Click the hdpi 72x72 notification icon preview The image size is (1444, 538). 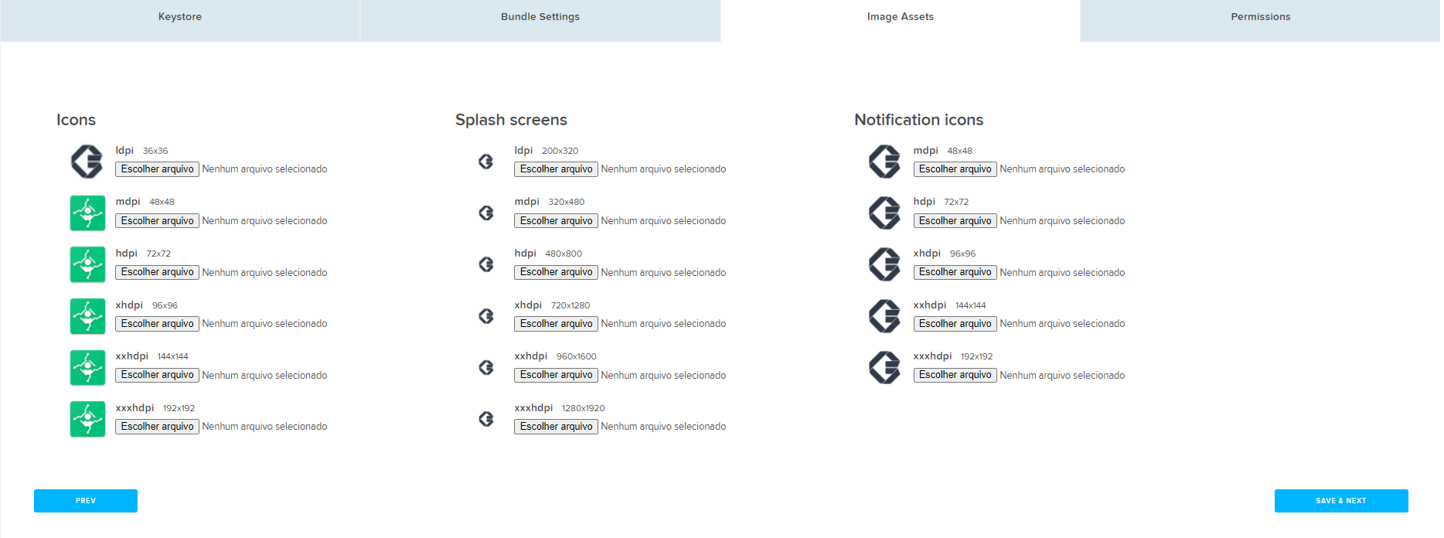pos(885,213)
